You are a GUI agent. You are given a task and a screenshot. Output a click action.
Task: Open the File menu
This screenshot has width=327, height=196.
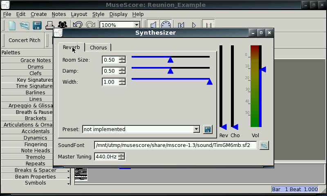[x=7, y=14]
